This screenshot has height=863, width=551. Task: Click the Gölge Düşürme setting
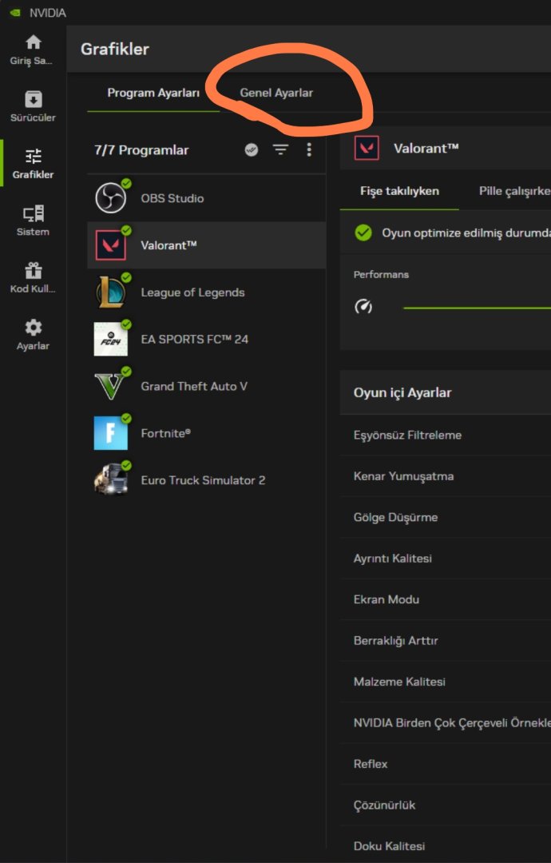pyautogui.click(x=446, y=517)
